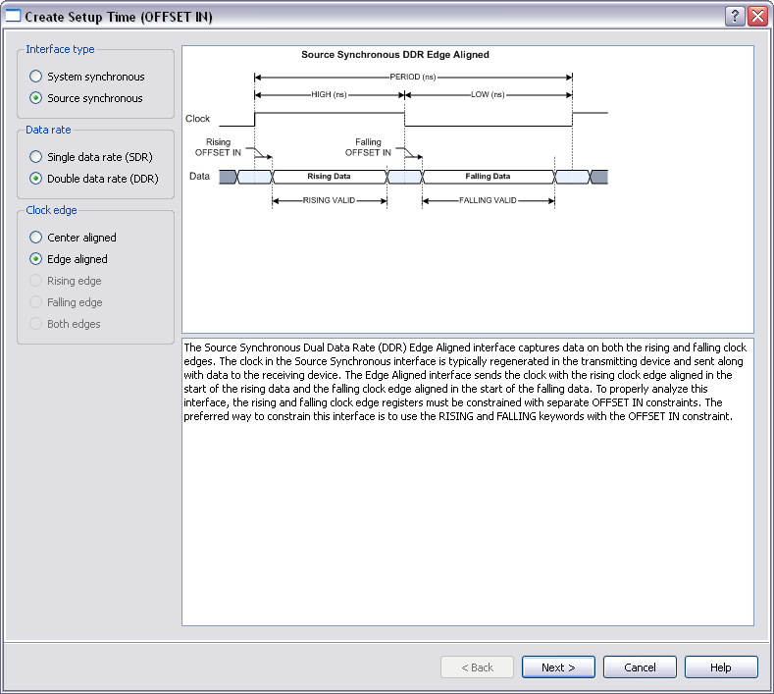Click the 'Data' waveform label
774x694 pixels.
click(x=199, y=177)
